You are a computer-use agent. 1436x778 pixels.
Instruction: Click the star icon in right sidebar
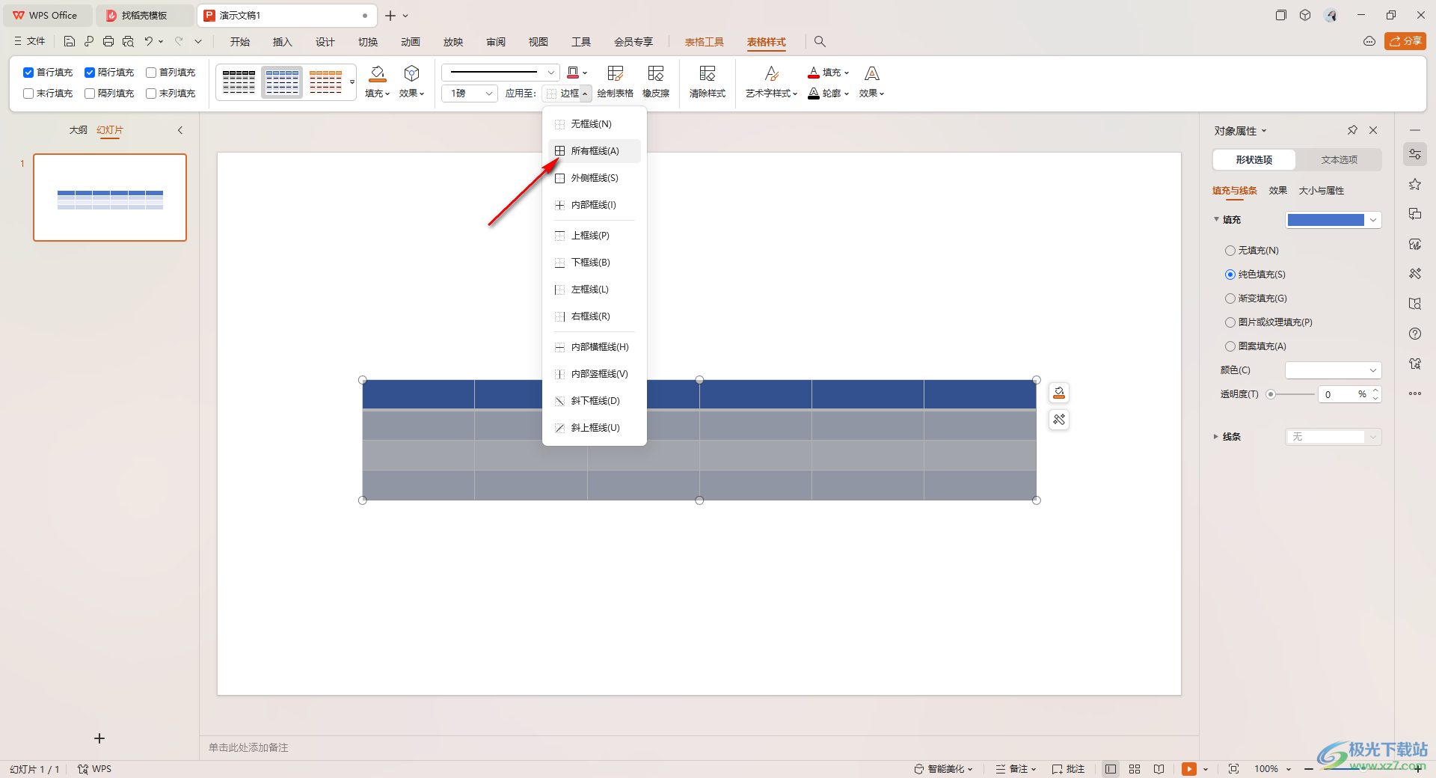[1415, 184]
